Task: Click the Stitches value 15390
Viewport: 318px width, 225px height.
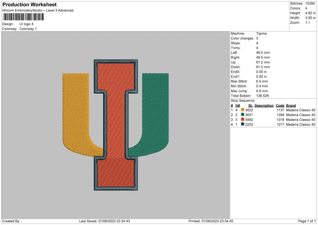Action: 310,4
